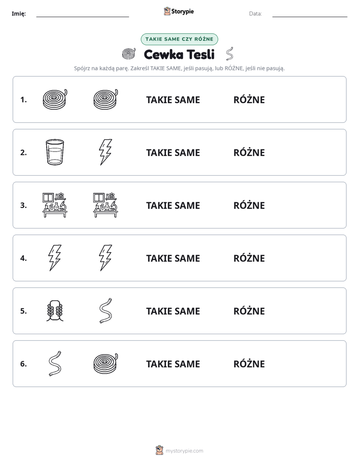Choose TAKIE SAME for row 3
The height and width of the screenshot is (465, 359).
coord(173,205)
